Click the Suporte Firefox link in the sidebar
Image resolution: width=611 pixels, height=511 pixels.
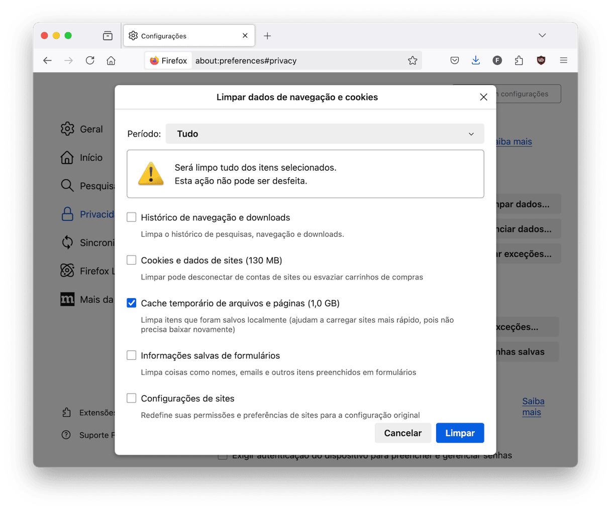tap(89, 435)
